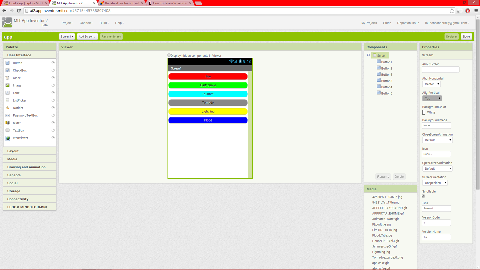Open the AlignHorizontal Center dropdown
This screenshot has width=480, height=270.
pos(431,84)
